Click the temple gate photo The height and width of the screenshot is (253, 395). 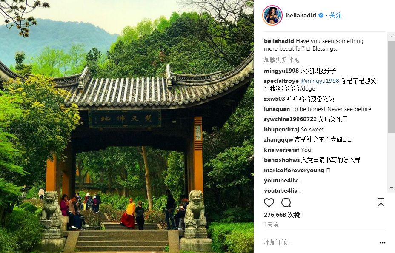[x=127, y=126]
